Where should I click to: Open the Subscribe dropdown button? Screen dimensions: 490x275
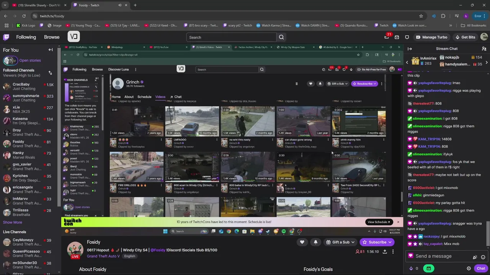(x=377, y=242)
